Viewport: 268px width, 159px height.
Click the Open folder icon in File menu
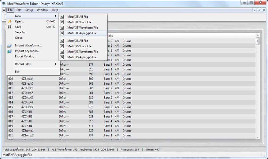[9, 21]
